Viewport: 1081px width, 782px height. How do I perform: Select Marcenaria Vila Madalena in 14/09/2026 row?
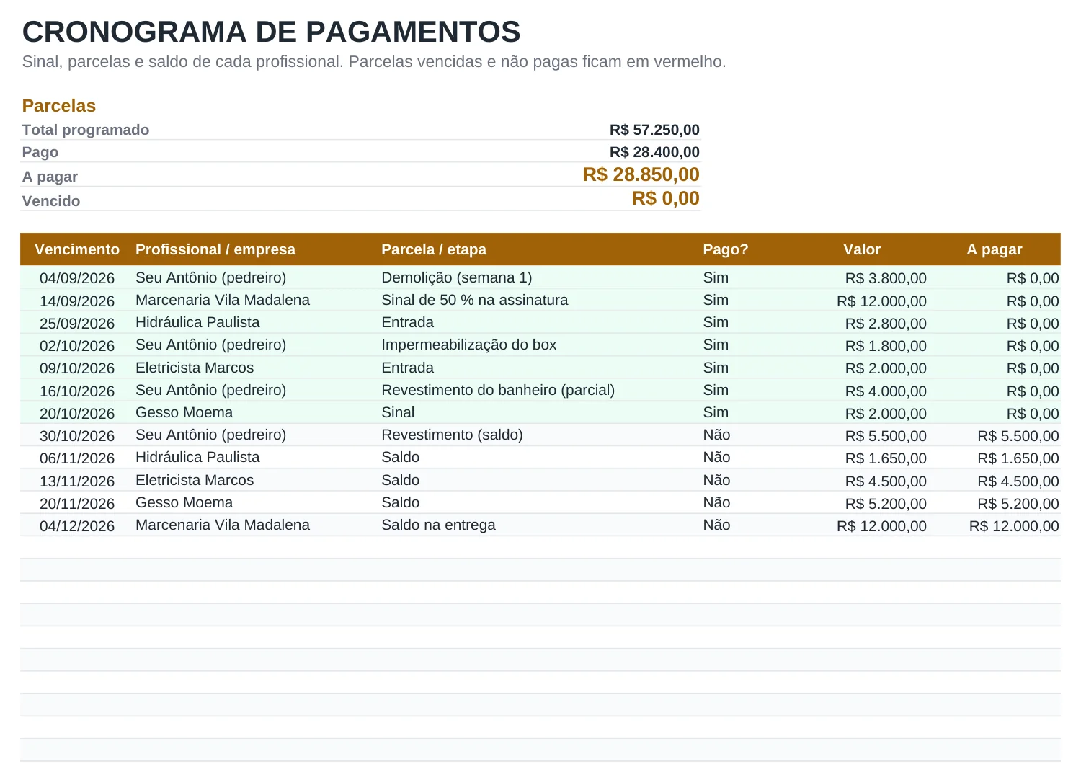point(223,300)
